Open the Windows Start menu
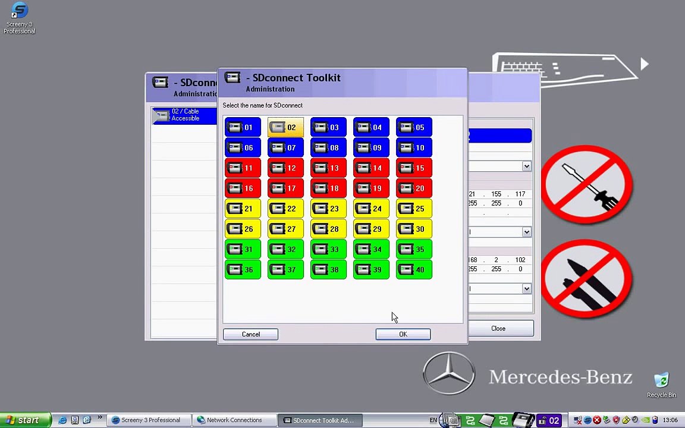685x428 pixels. pyautogui.click(x=26, y=420)
